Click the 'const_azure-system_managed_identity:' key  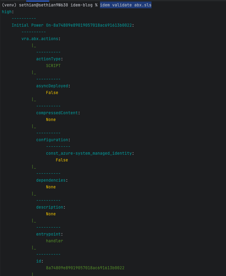(x=90, y=153)
